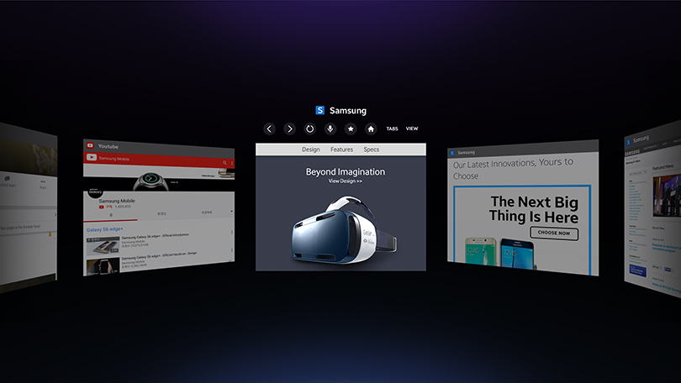Image resolution: width=681 pixels, height=383 pixels.
Task: Click the back navigation arrow
Action: [269, 129]
